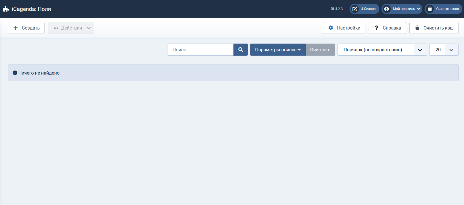
Task: Click into the Поиск search field
Action: pyautogui.click(x=200, y=50)
